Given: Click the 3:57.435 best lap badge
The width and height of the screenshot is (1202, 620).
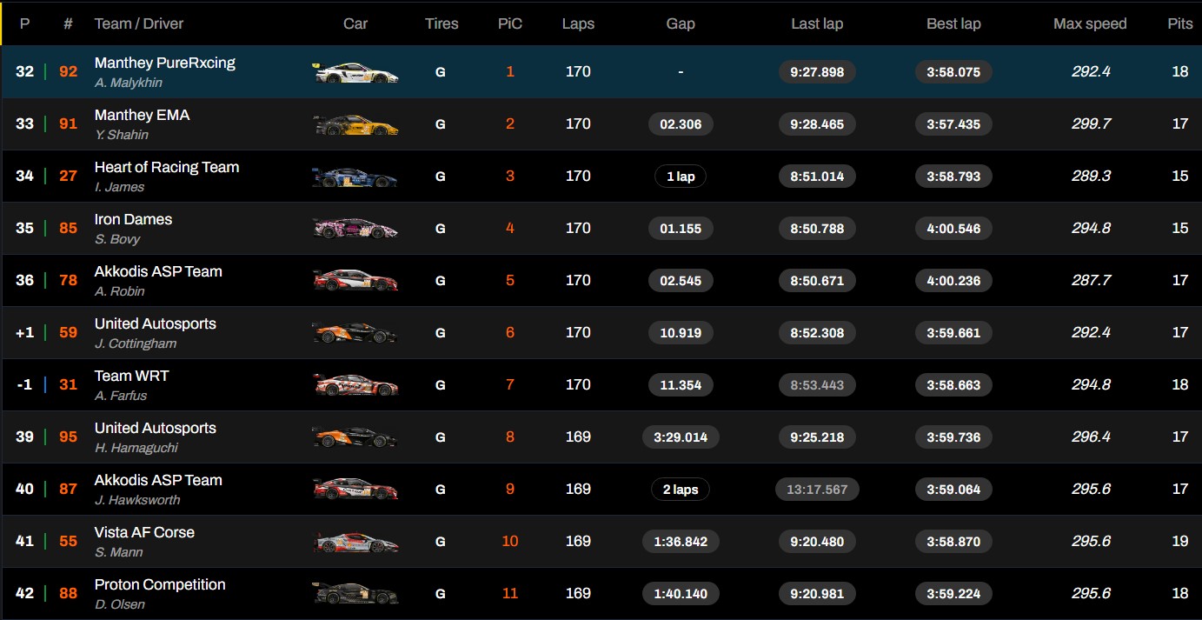Looking at the screenshot, I should coord(953,124).
